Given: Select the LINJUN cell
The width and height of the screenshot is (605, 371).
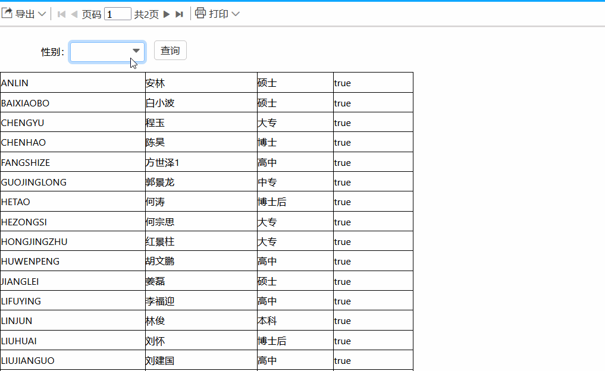Looking at the screenshot, I should tap(73, 320).
